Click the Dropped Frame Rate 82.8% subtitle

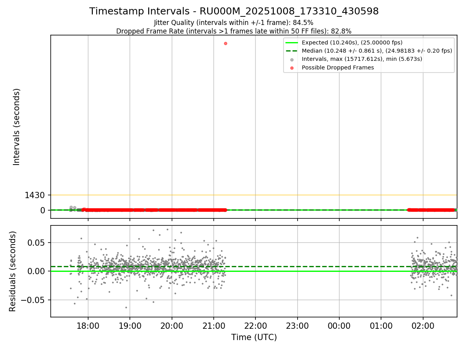click(234, 31)
